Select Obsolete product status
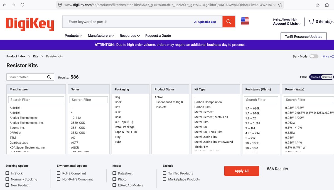This screenshot has height=190, width=334. pyautogui.click(x=161, y=107)
